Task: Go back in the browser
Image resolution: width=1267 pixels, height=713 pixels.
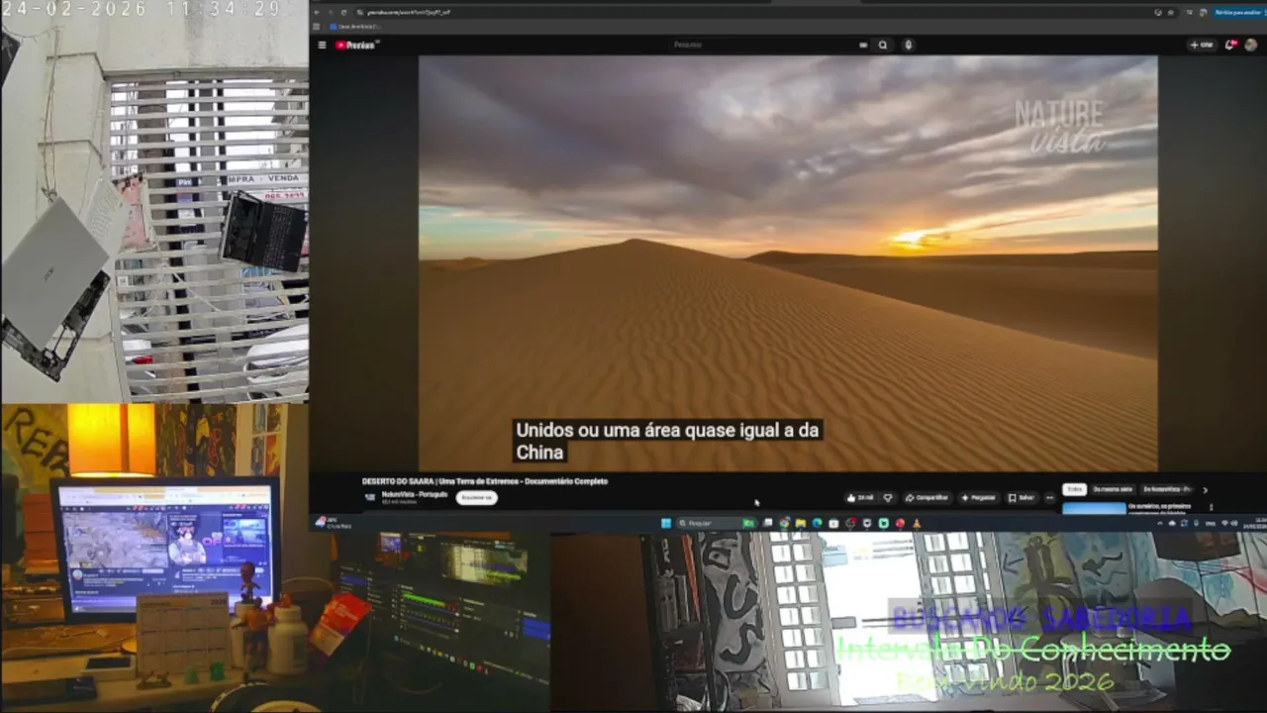Action: pos(318,12)
